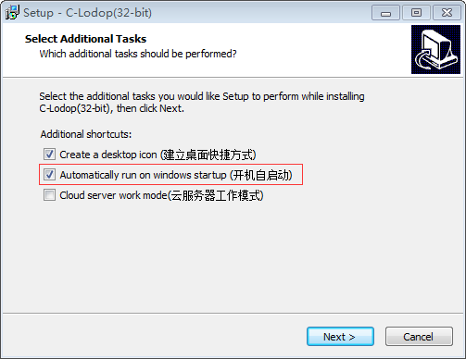Disable Automatically run on windows startup checkbox
The height and width of the screenshot is (359, 466).
(49, 175)
